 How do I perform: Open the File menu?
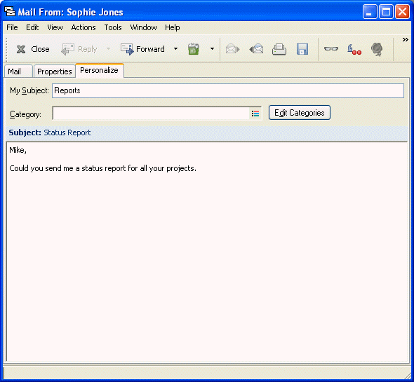pyautogui.click(x=12, y=27)
